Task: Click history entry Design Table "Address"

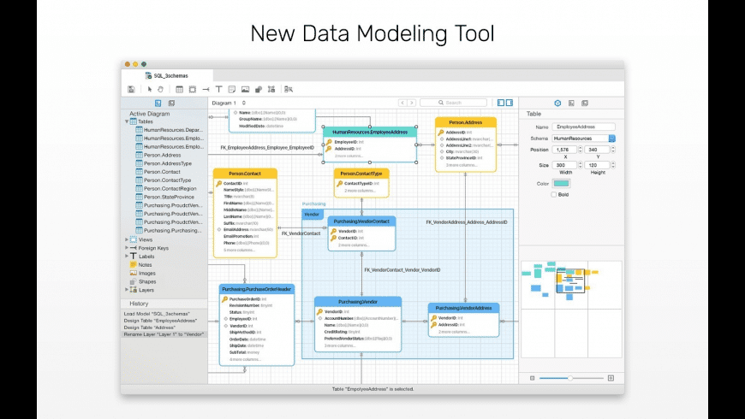Action: coord(150,328)
